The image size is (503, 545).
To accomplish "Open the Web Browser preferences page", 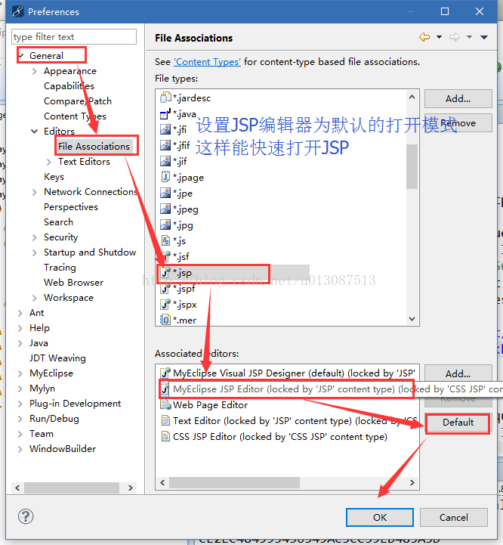I will click(x=74, y=282).
